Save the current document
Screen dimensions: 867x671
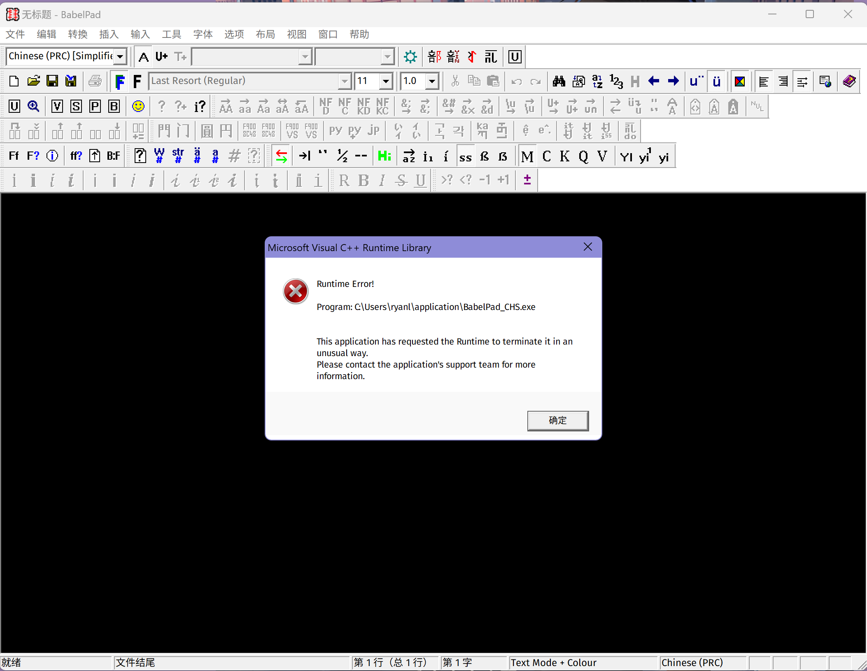tap(52, 81)
